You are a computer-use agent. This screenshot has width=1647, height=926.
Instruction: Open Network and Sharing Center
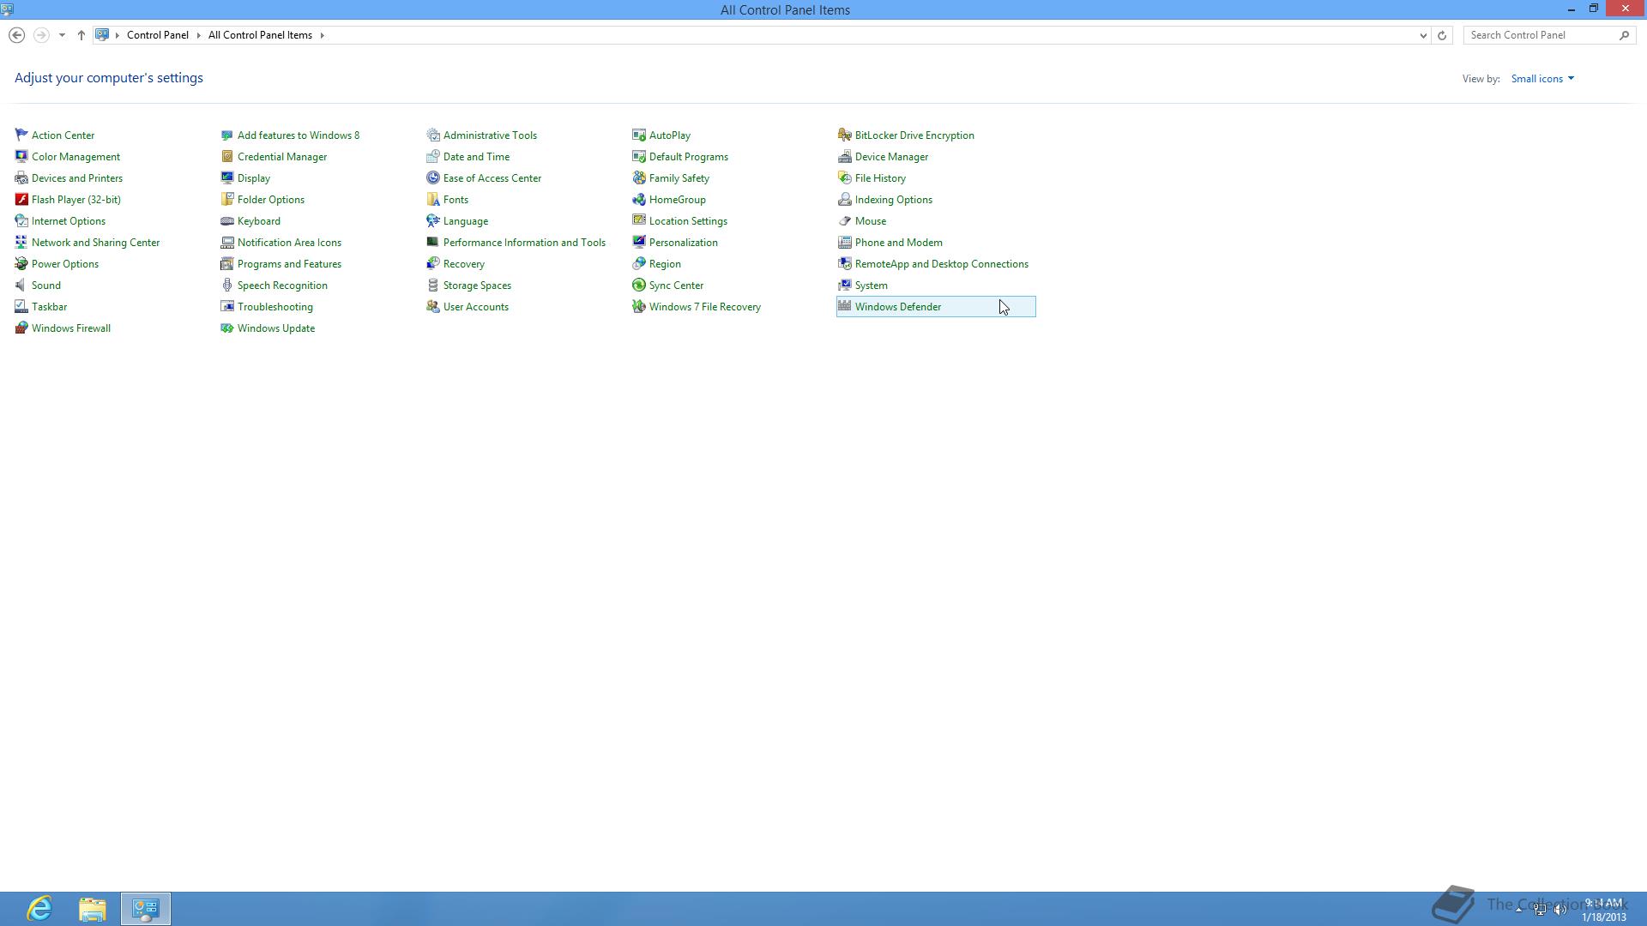pos(95,242)
